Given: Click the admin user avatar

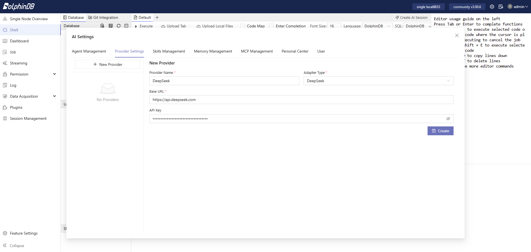Looking at the screenshot, I should [510, 7].
